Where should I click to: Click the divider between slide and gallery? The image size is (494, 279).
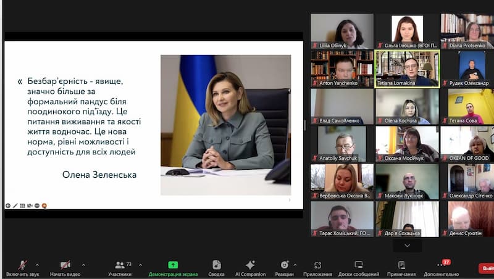[306, 125]
